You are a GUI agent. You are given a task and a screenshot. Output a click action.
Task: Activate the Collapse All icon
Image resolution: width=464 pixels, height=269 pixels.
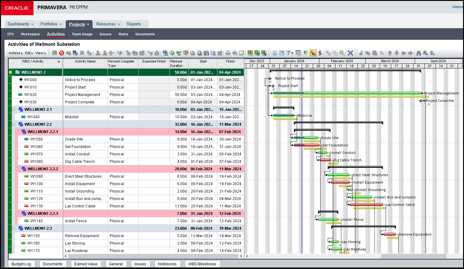(x=335, y=53)
